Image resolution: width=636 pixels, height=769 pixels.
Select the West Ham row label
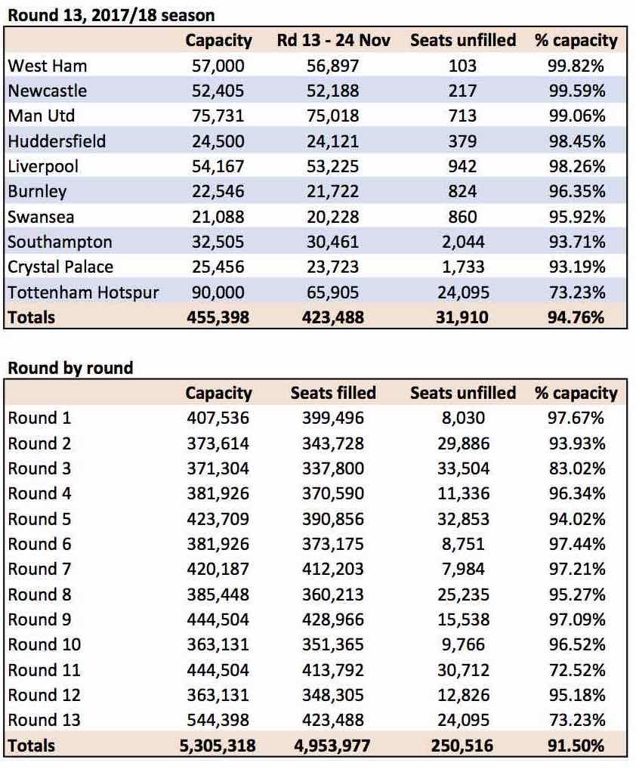[x=48, y=66]
